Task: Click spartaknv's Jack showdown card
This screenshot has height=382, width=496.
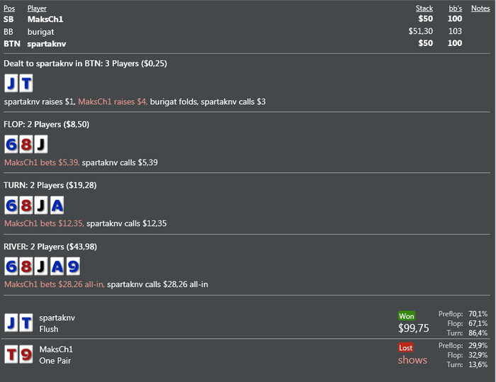Action: [x=11, y=323]
